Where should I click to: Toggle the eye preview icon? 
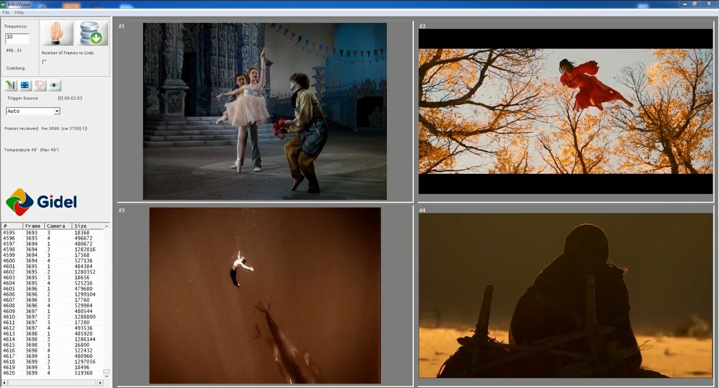pyautogui.click(x=54, y=85)
